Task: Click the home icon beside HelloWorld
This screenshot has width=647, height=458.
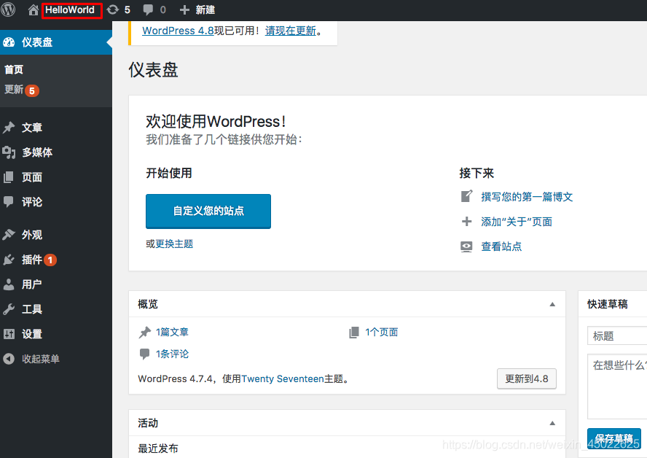Action: (34, 10)
